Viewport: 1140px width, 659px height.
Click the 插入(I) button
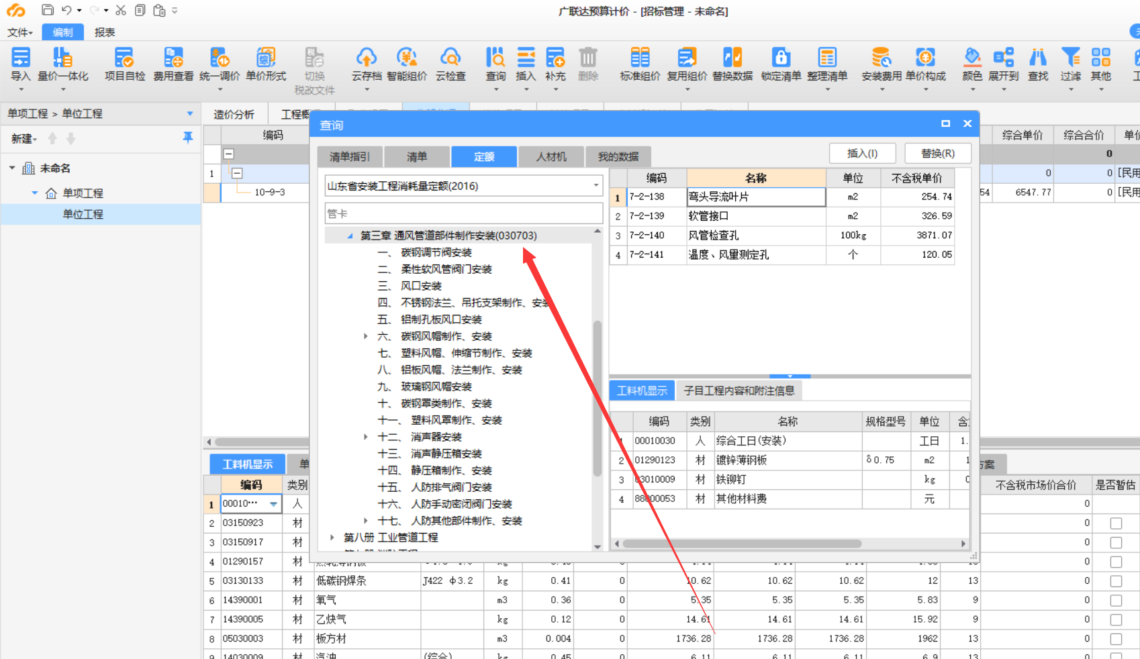[x=863, y=153]
